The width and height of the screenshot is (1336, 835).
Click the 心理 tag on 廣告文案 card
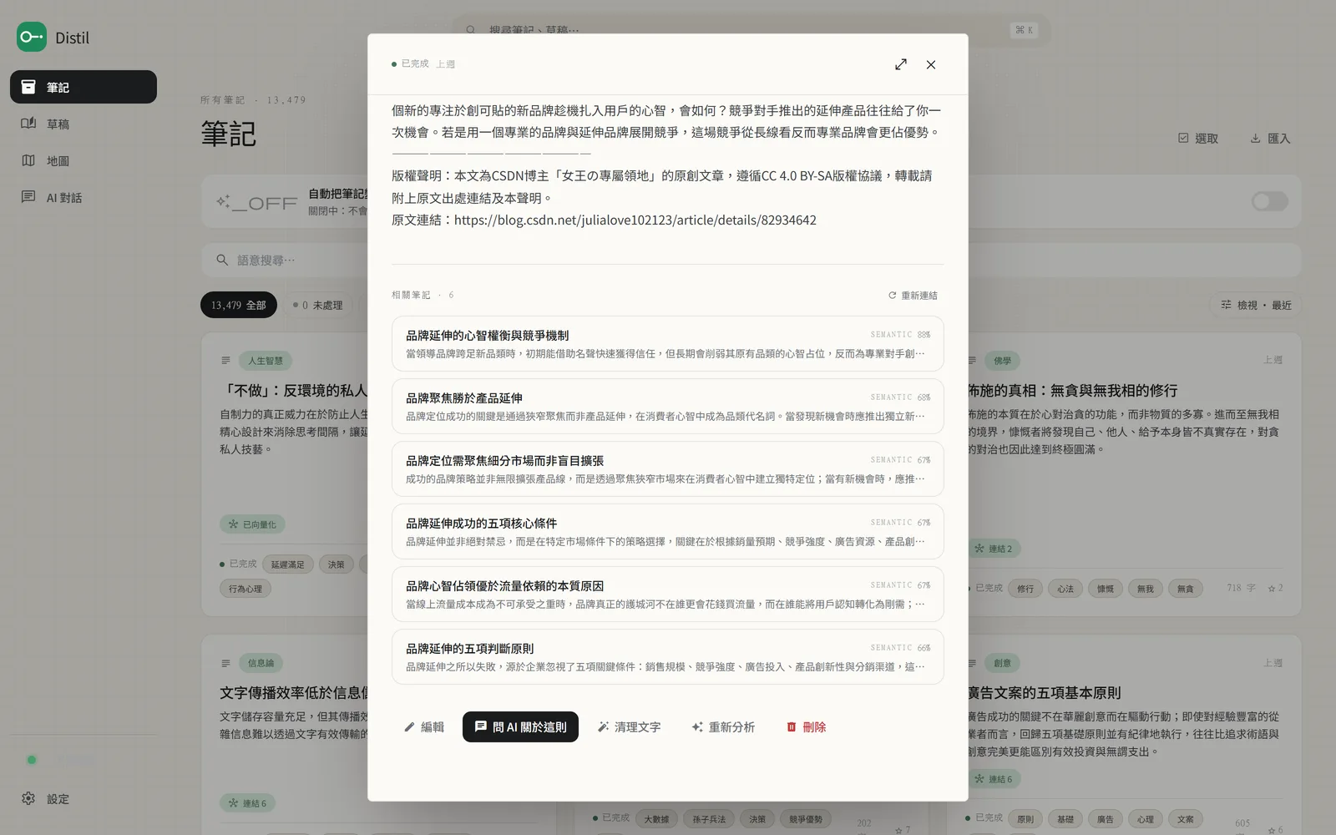click(x=1146, y=819)
